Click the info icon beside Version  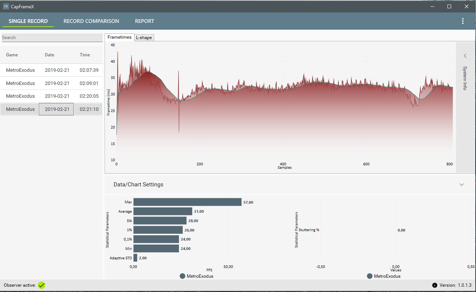click(435, 285)
